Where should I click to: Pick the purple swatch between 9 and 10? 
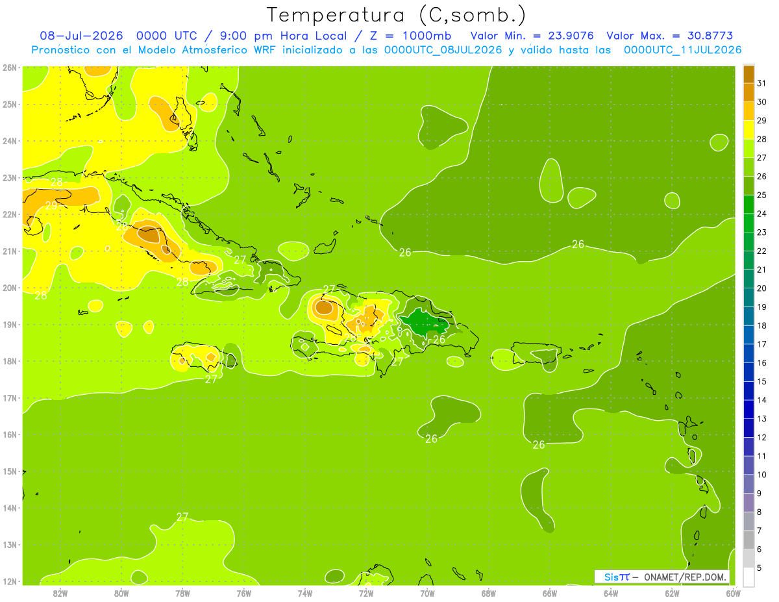point(748,483)
